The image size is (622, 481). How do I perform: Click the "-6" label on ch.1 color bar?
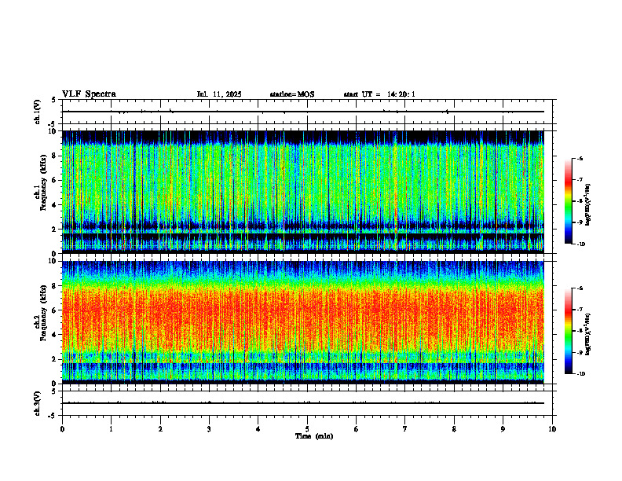580,159
